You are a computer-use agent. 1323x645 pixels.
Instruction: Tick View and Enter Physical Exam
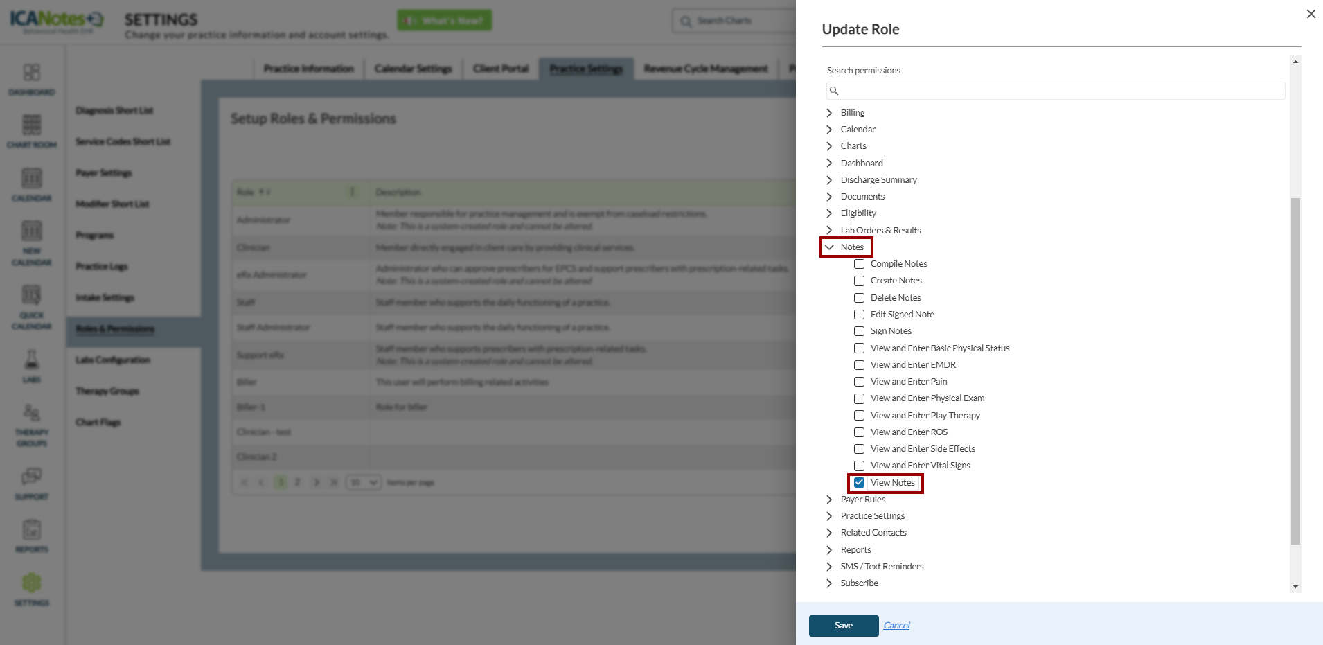[859, 398]
